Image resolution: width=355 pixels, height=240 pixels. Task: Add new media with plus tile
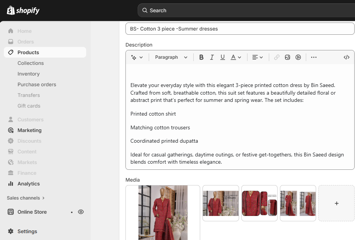pyautogui.click(x=336, y=203)
